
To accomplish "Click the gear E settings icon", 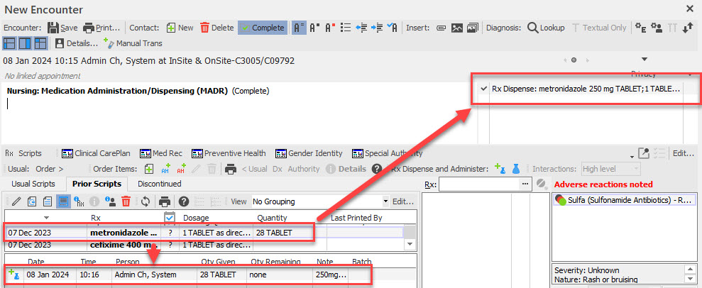I will (641, 28).
